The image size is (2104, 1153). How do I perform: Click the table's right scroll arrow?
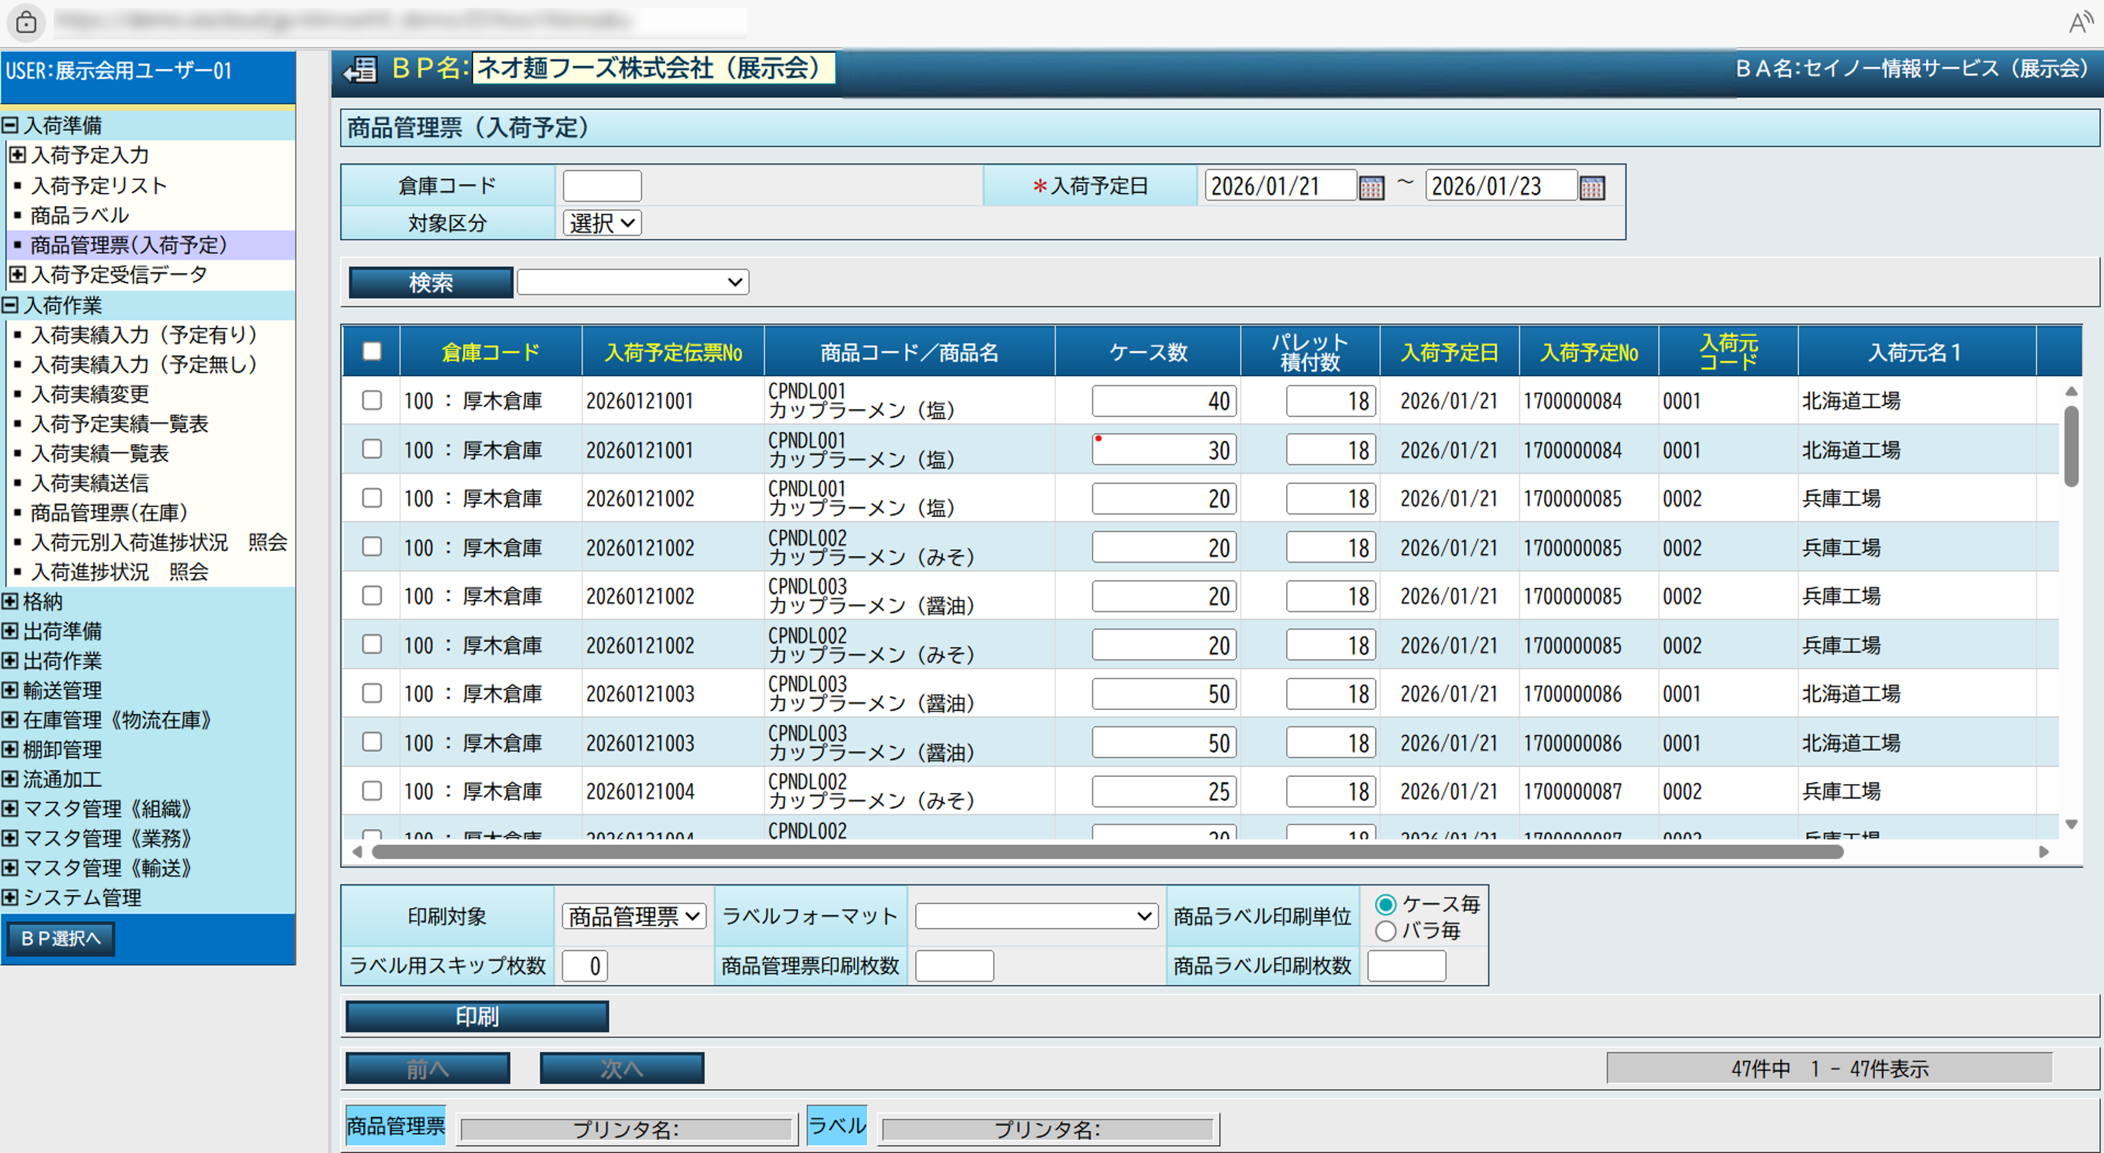tap(2044, 852)
